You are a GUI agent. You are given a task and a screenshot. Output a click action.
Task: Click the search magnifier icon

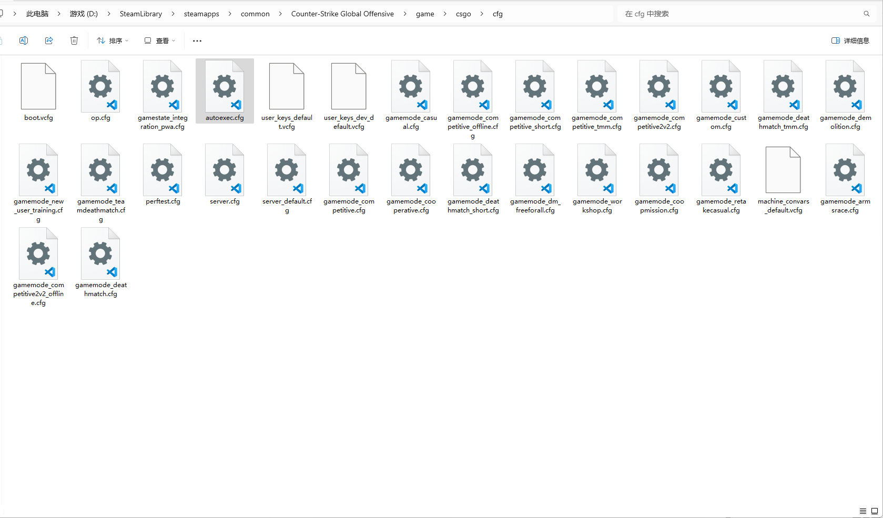coord(866,14)
